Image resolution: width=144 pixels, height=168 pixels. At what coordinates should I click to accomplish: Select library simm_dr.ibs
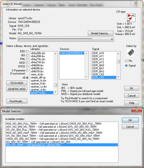[x=42, y=74]
